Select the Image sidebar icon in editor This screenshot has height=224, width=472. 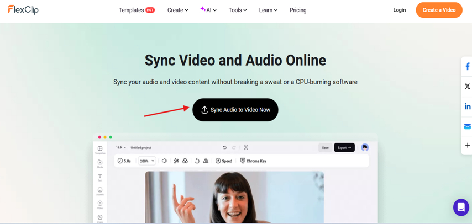(100, 218)
